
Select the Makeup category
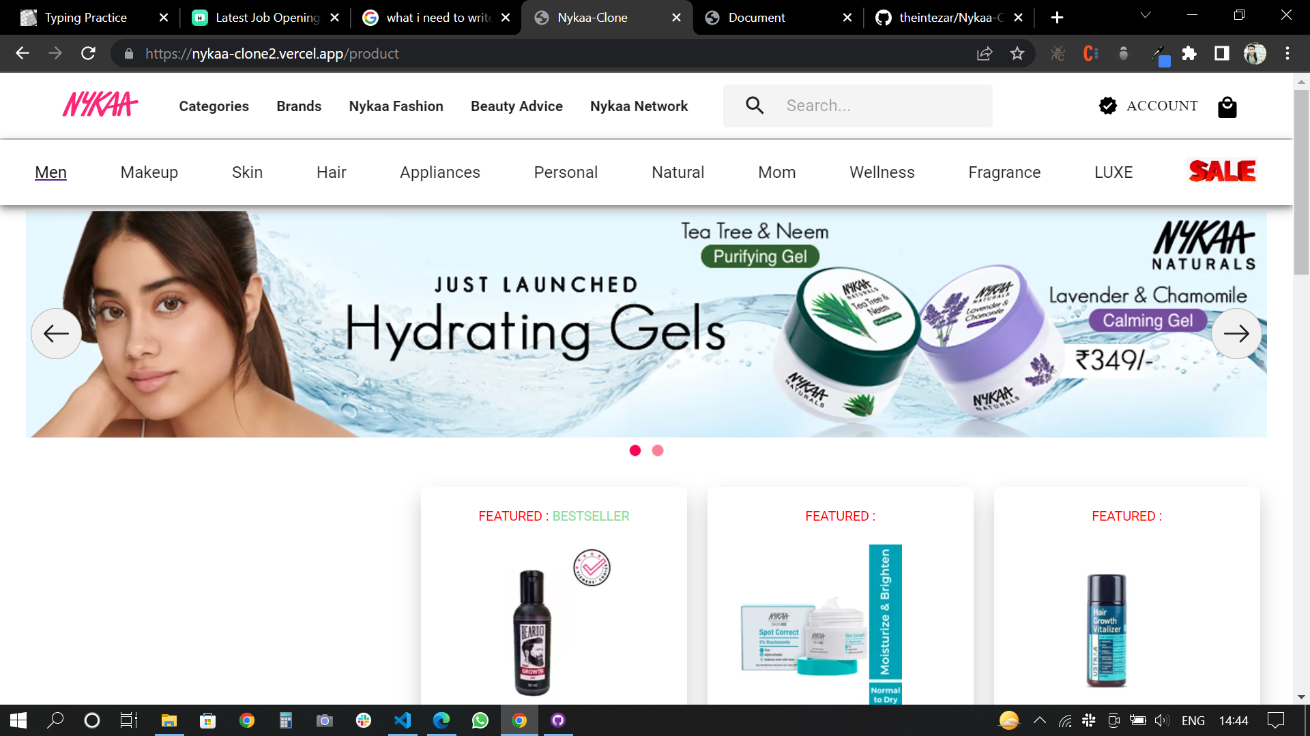pyautogui.click(x=149, y=172)
